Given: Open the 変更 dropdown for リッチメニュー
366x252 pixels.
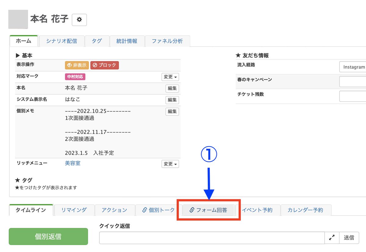Looking at the screenshot, I should click(170, 164).
